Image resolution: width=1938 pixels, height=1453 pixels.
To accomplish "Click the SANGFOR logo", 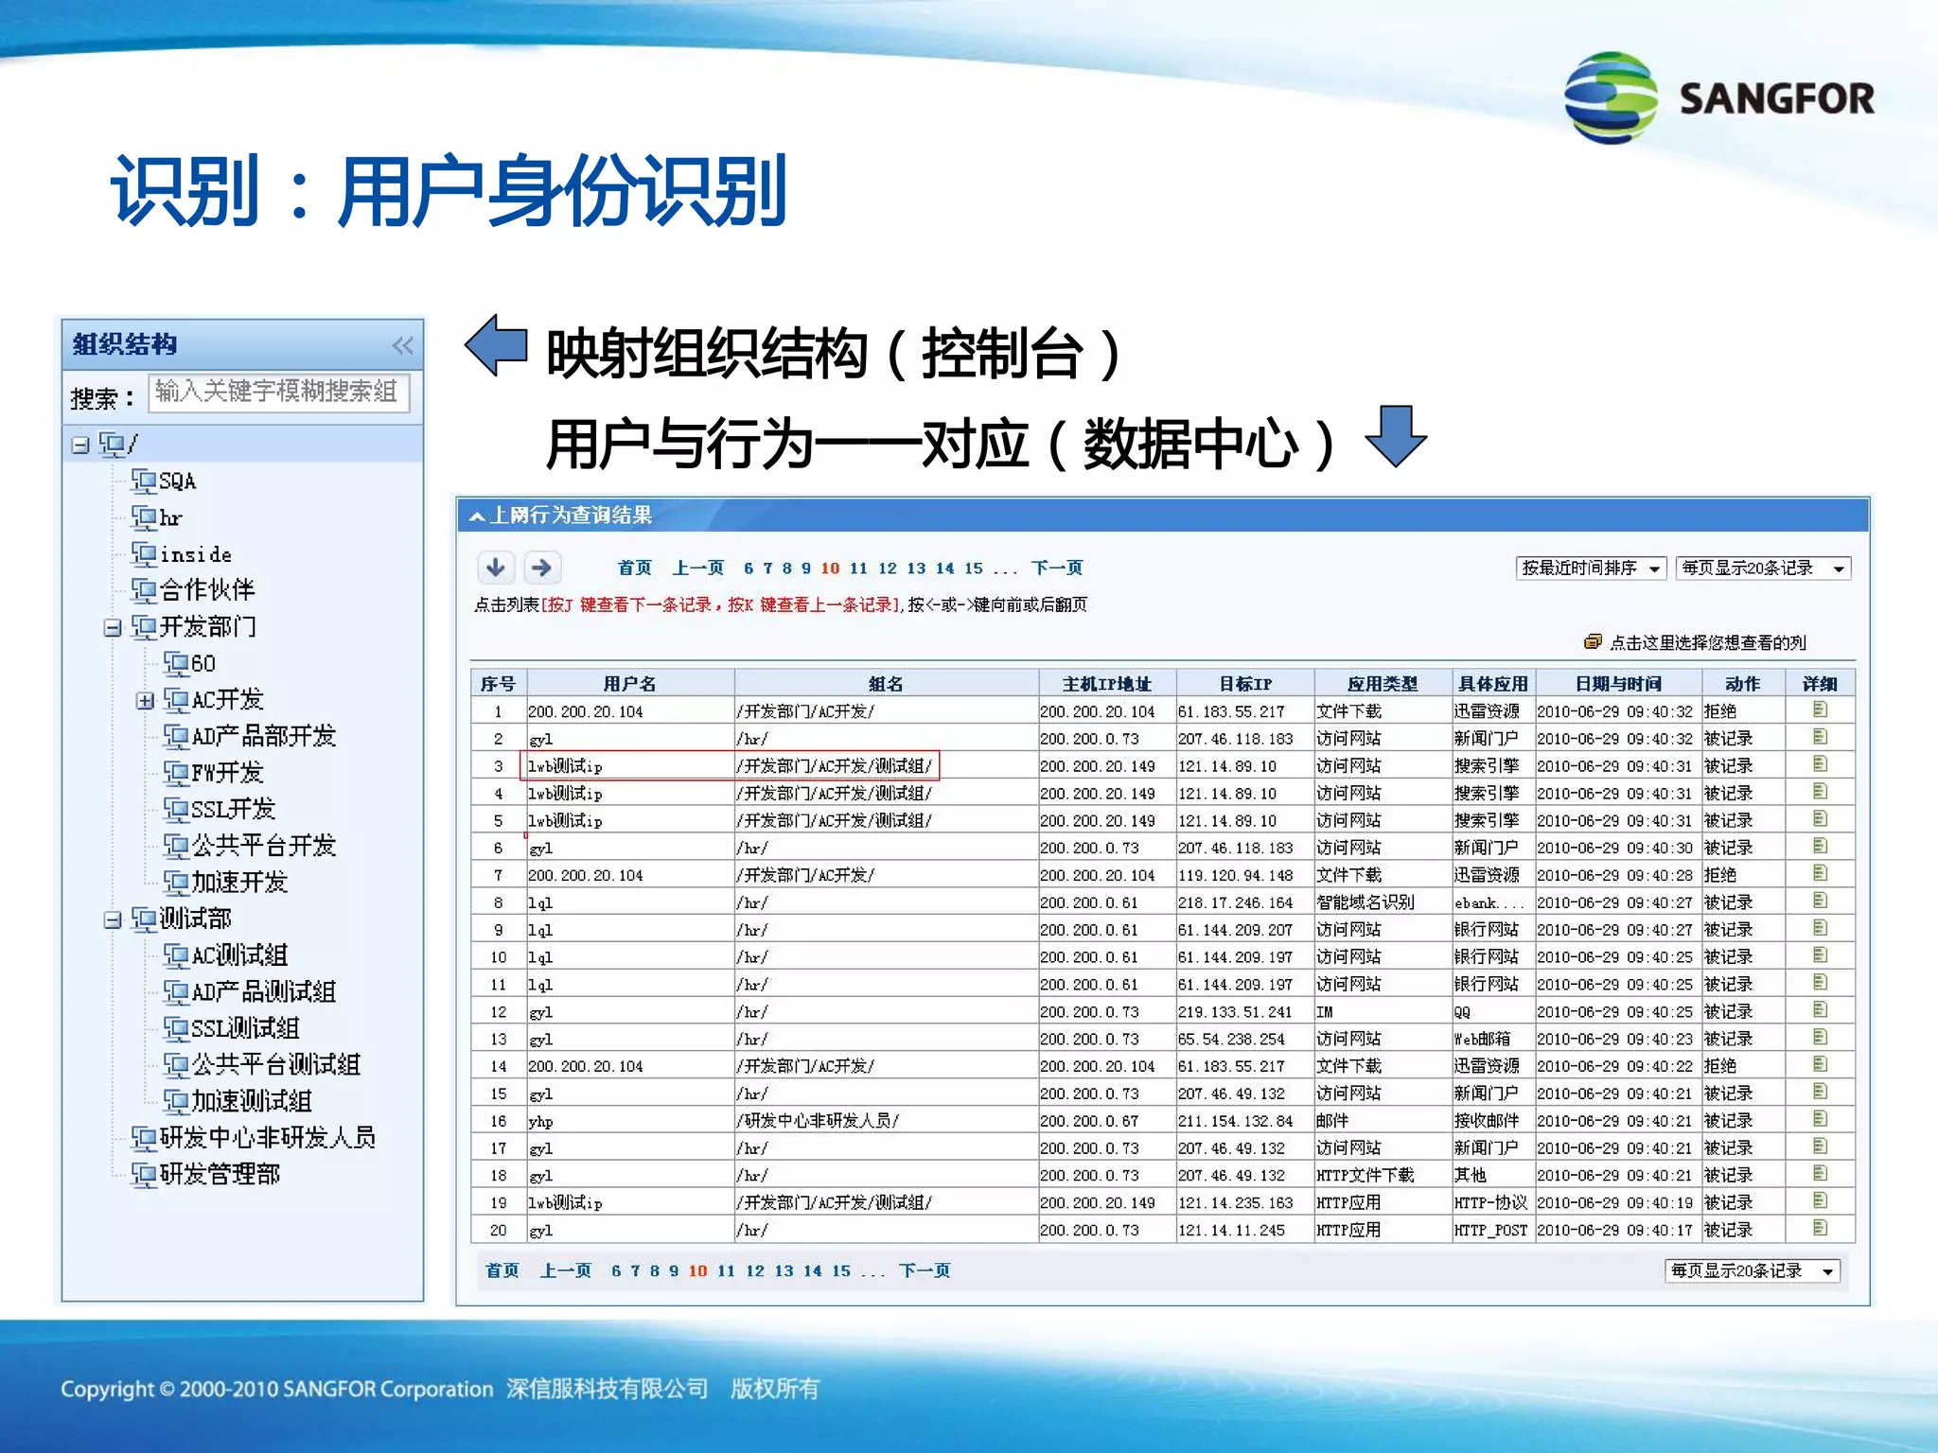I will point(1717,97).
